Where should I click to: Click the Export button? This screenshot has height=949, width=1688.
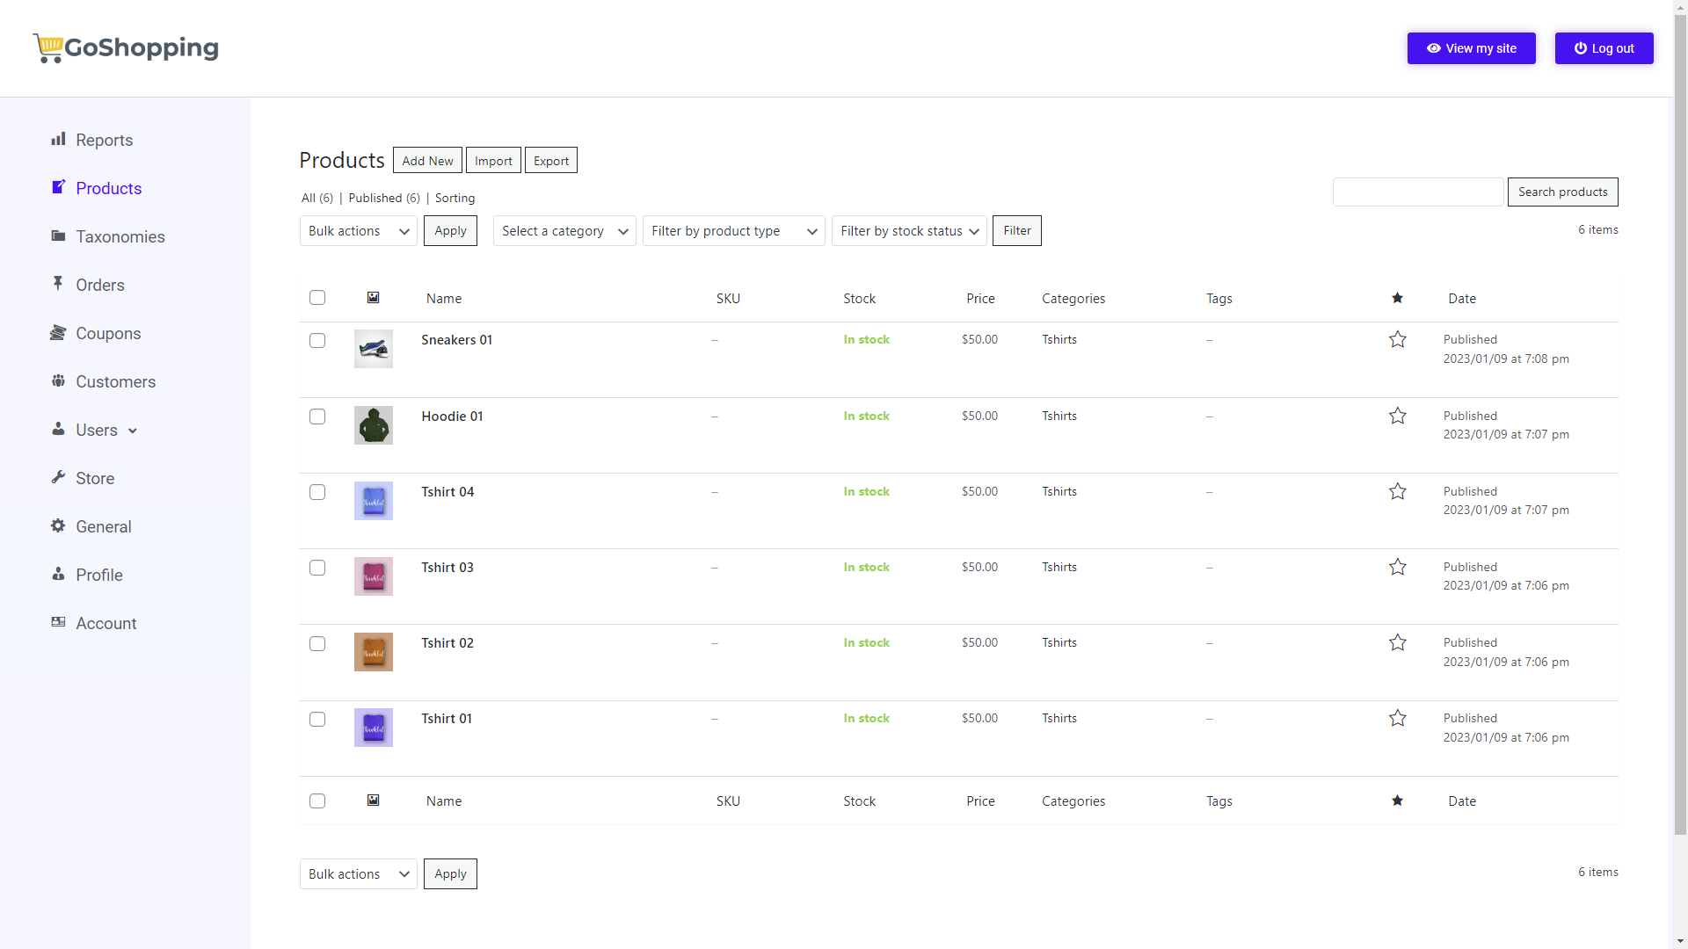tap(550, 160)
